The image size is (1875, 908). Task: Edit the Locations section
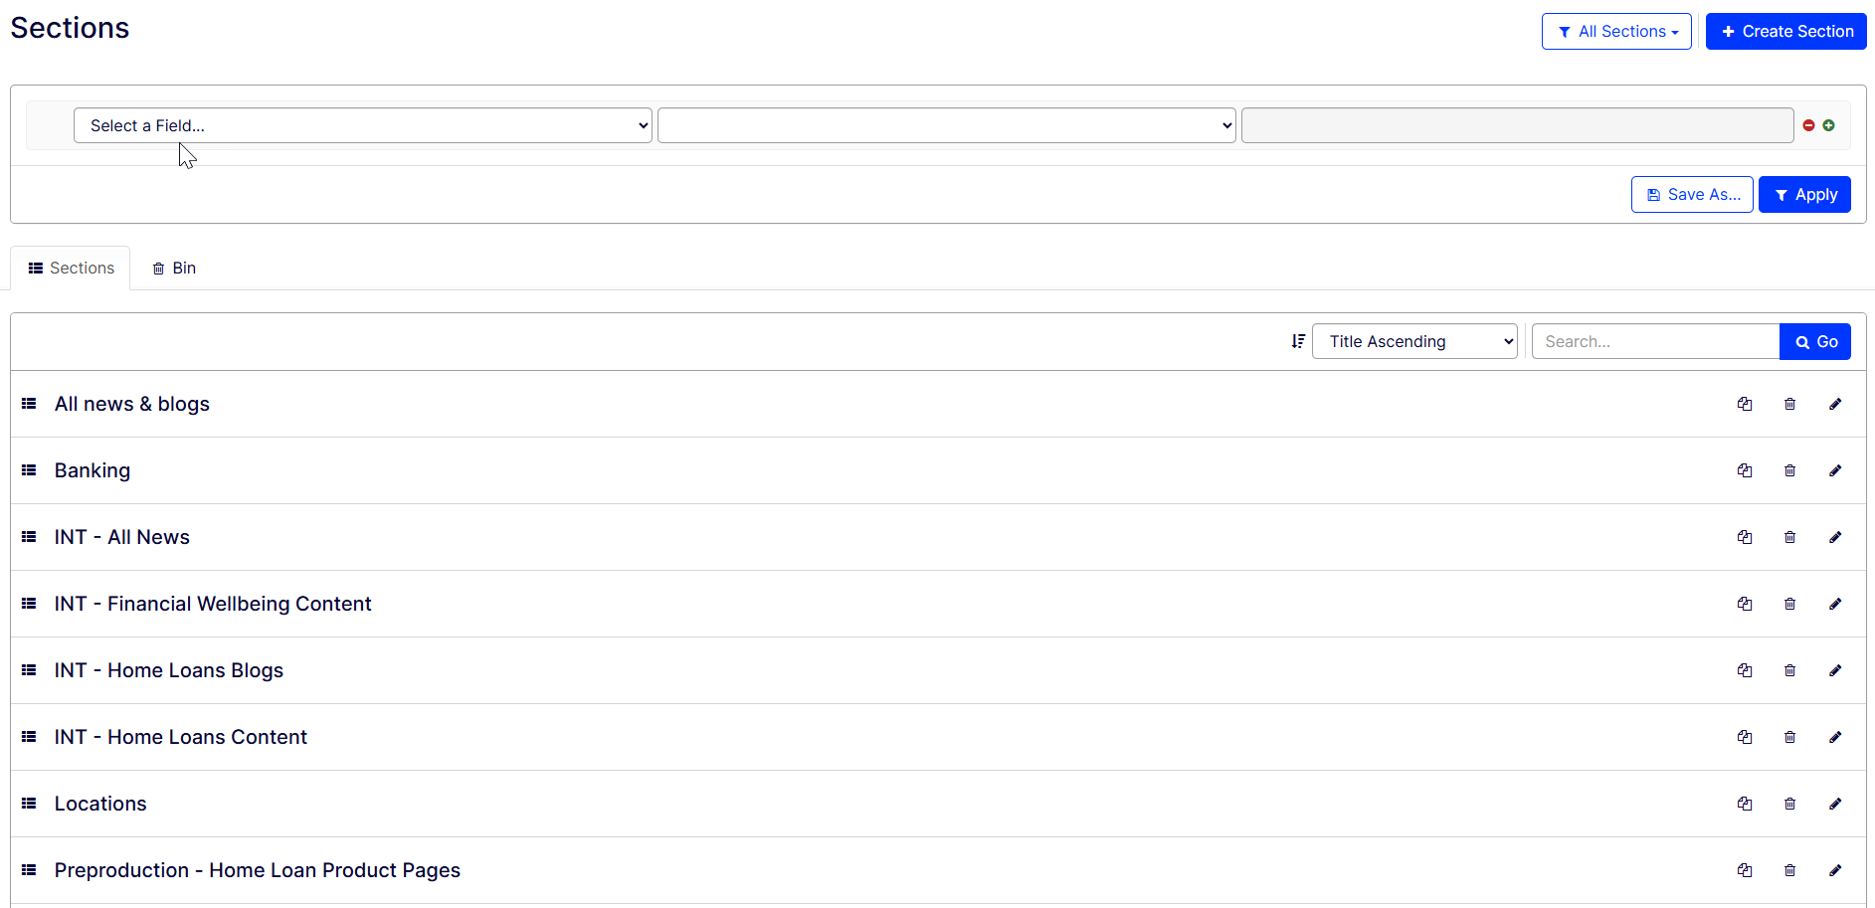click(x=1835, y=804)
